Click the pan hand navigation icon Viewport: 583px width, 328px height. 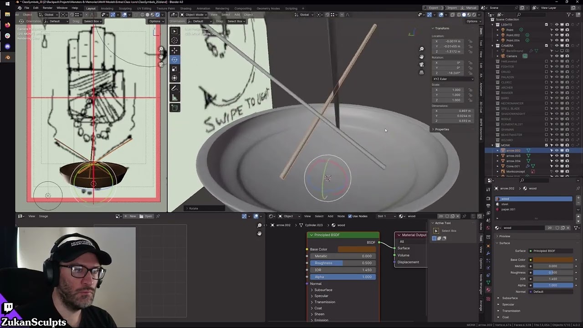(421, 56)
